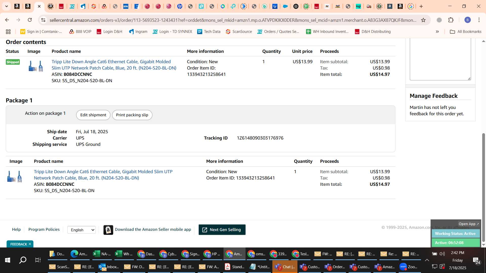The height and width of the screenshot is (273, 486).
Task: Open the Login - TD SYNNEX bookmark
Action: (x=172, y=32)
